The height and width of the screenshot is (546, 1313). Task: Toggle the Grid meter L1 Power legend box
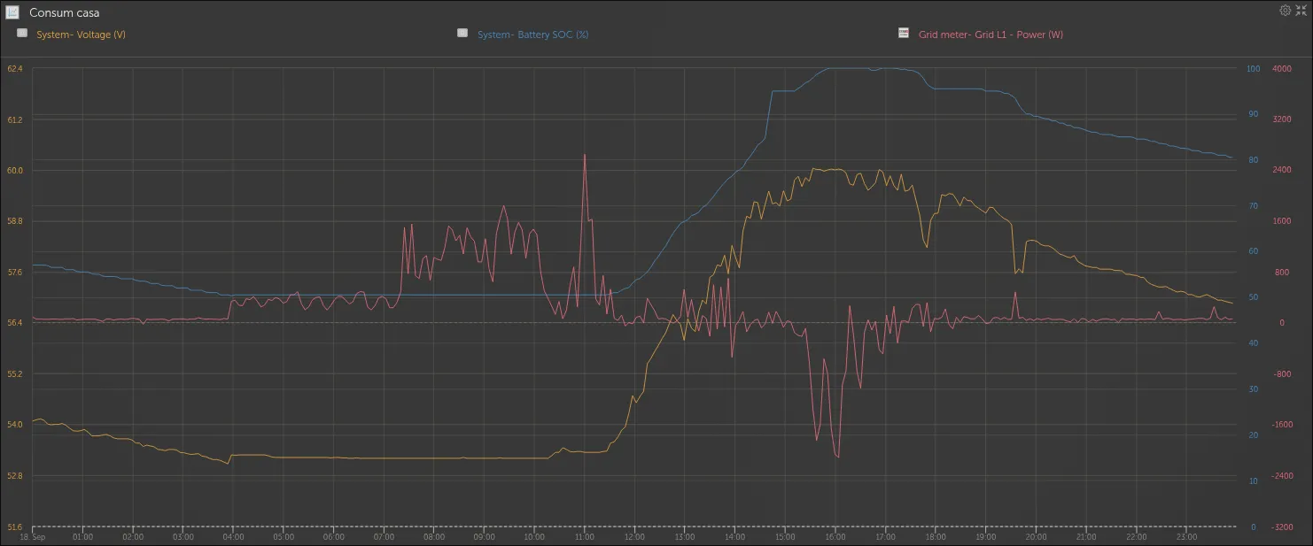[904, 33]
